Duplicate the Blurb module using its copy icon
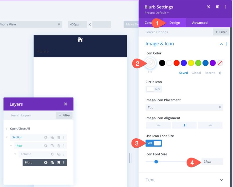 click(x=52, y=162)
